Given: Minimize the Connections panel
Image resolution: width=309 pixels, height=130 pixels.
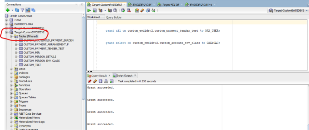Looking at the screenshot, I should pyautogui.click(x=82, y=4).
